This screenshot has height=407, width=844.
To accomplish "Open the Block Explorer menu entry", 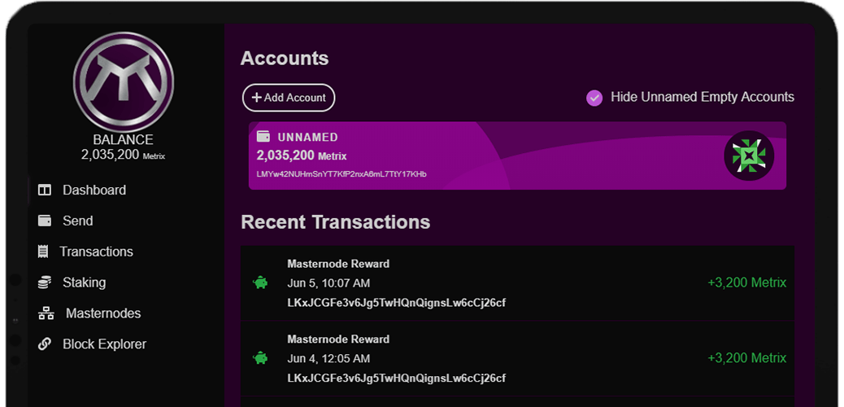I will [104, 344].
